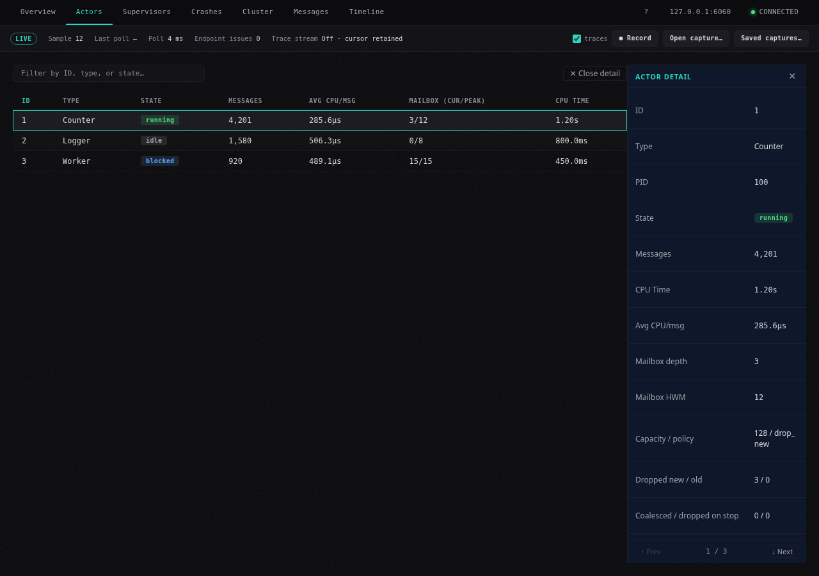Focus the filter by ID, type, or state field
This screenshot has width=819, height=576.
[x=109, y=73]
